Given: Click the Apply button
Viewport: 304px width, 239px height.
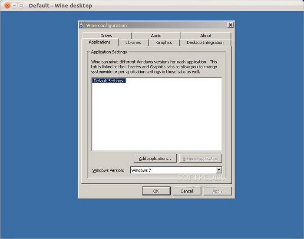Looking at the screenshot, I should [218, 191].
